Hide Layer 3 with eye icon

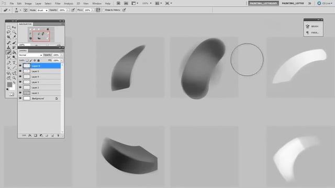point(20,82)
